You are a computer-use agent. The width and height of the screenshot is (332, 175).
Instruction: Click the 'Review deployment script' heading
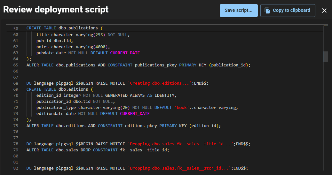pyautogui.click(x=56, y=10)
